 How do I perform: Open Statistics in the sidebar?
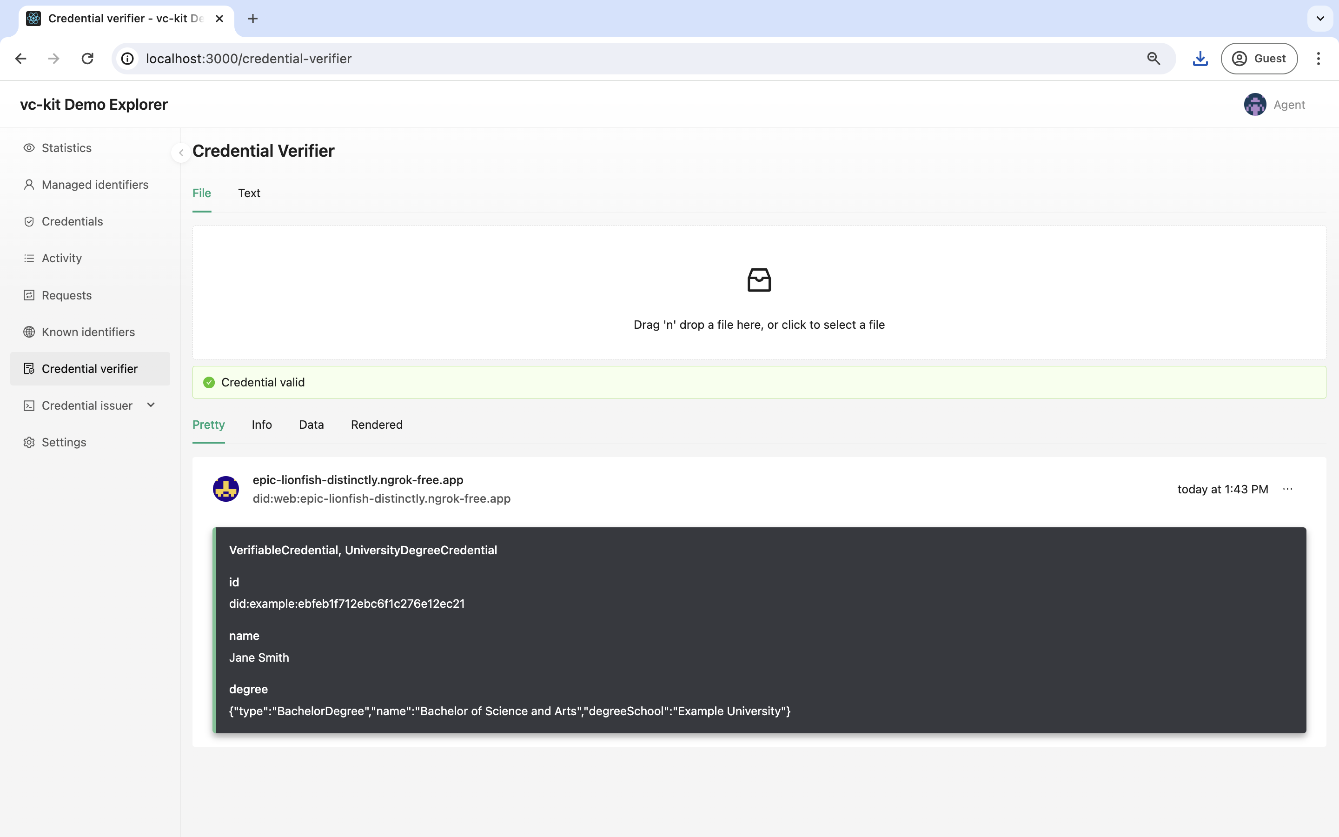click(x=90, y=148)
